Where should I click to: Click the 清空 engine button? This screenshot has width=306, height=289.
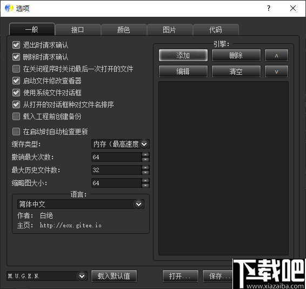[x=236, y=71]
